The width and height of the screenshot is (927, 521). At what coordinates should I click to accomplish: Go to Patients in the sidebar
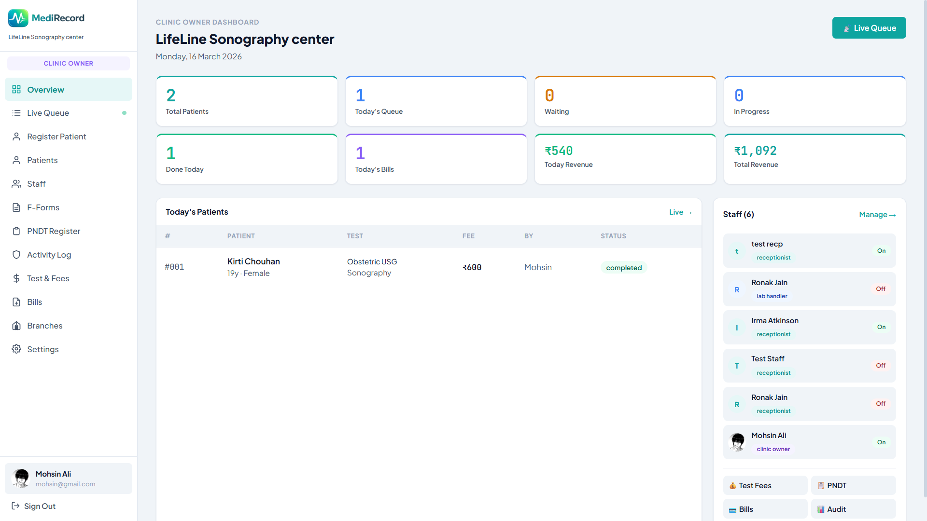42,160
